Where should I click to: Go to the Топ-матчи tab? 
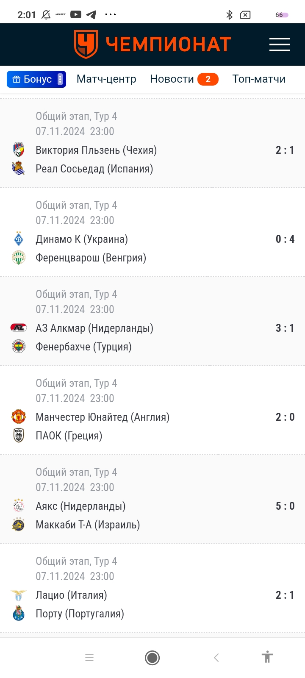(259, 79)
